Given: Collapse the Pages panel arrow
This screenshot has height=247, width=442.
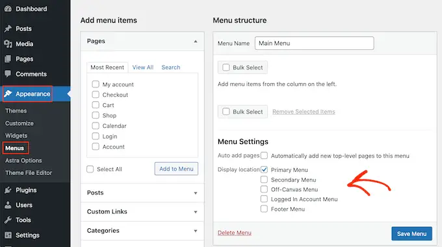Looking at the screenshot, I should 196,41.
